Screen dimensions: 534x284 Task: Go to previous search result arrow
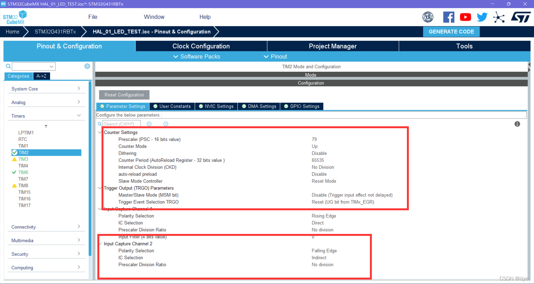coord(149,124)
